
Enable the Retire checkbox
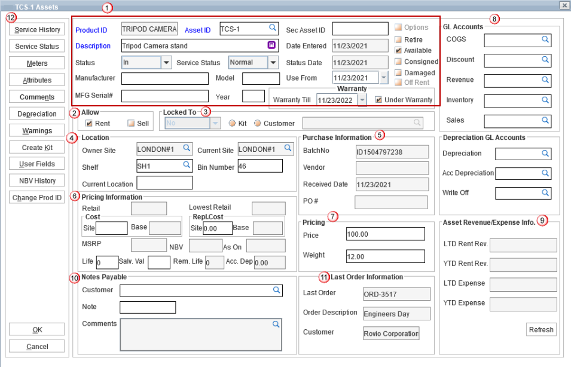(398, 39)
